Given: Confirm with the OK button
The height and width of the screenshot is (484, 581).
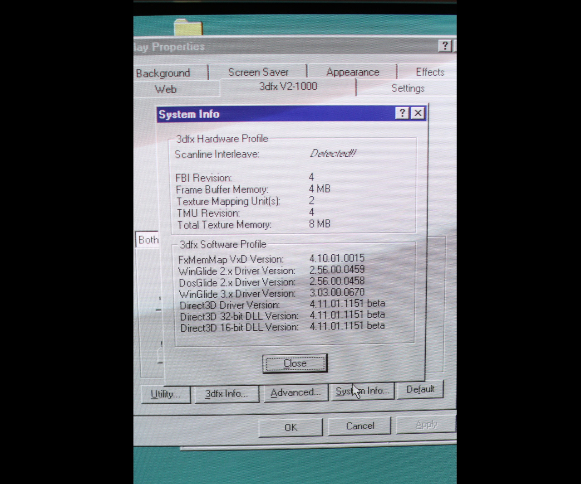Looking at the screenshot, I should tap(290, 427).
